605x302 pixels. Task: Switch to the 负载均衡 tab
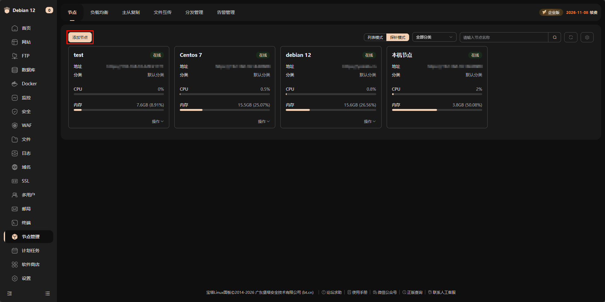(x=99, y=12)
